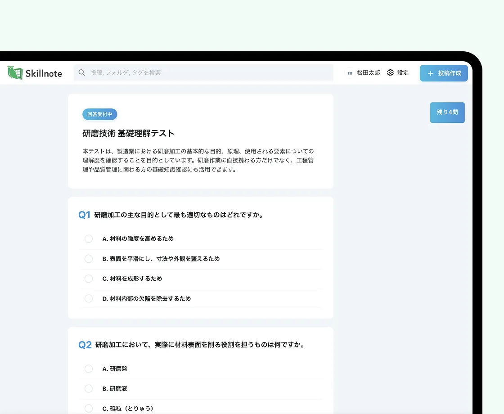504x414 pixels.
Task: Open the 設定 menu item
Action: 403,73
